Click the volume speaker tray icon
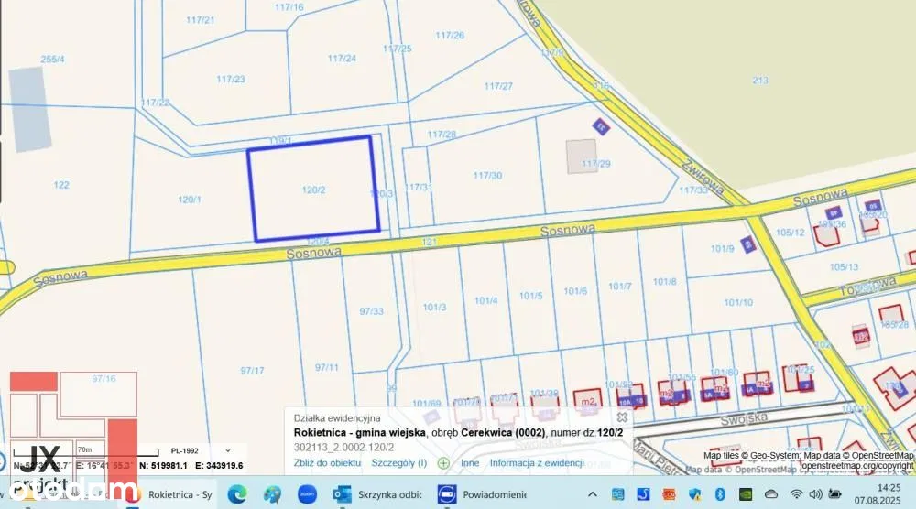This screenshot has width=916, height=509. 815,494
